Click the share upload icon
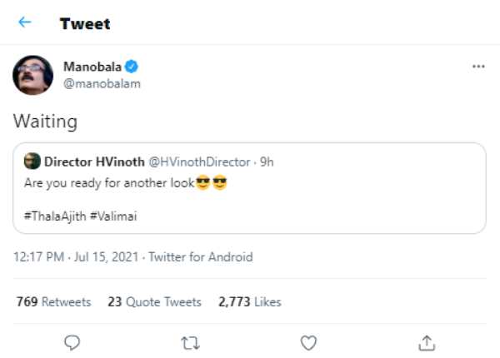The height and width of the screenshot is (358, 500). [427, 342]
